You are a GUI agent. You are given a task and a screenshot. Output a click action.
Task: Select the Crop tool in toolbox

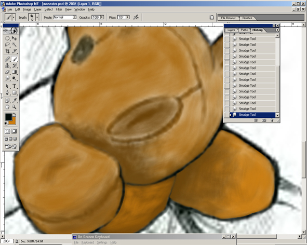7,51
